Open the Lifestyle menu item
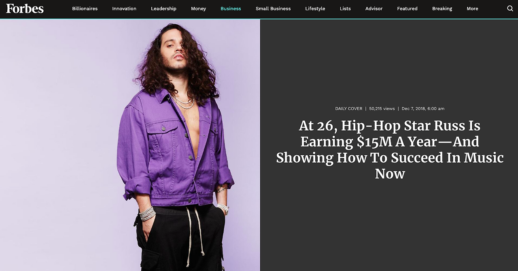Viewport: 518px width, 271px height. pos(315,8)
